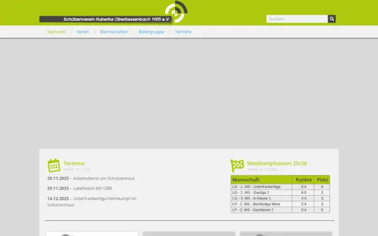
Task: Click the checkered flag Wettkampfsaison icon
Action: click(238, 166)
